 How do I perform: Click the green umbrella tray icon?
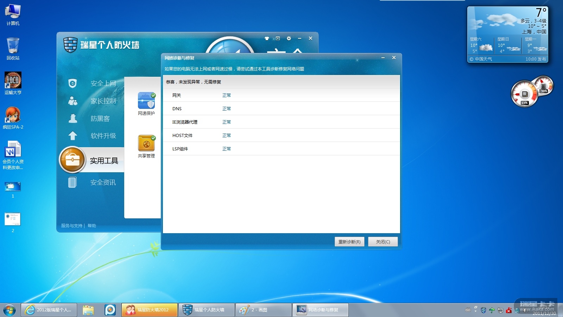pos(492,310)
